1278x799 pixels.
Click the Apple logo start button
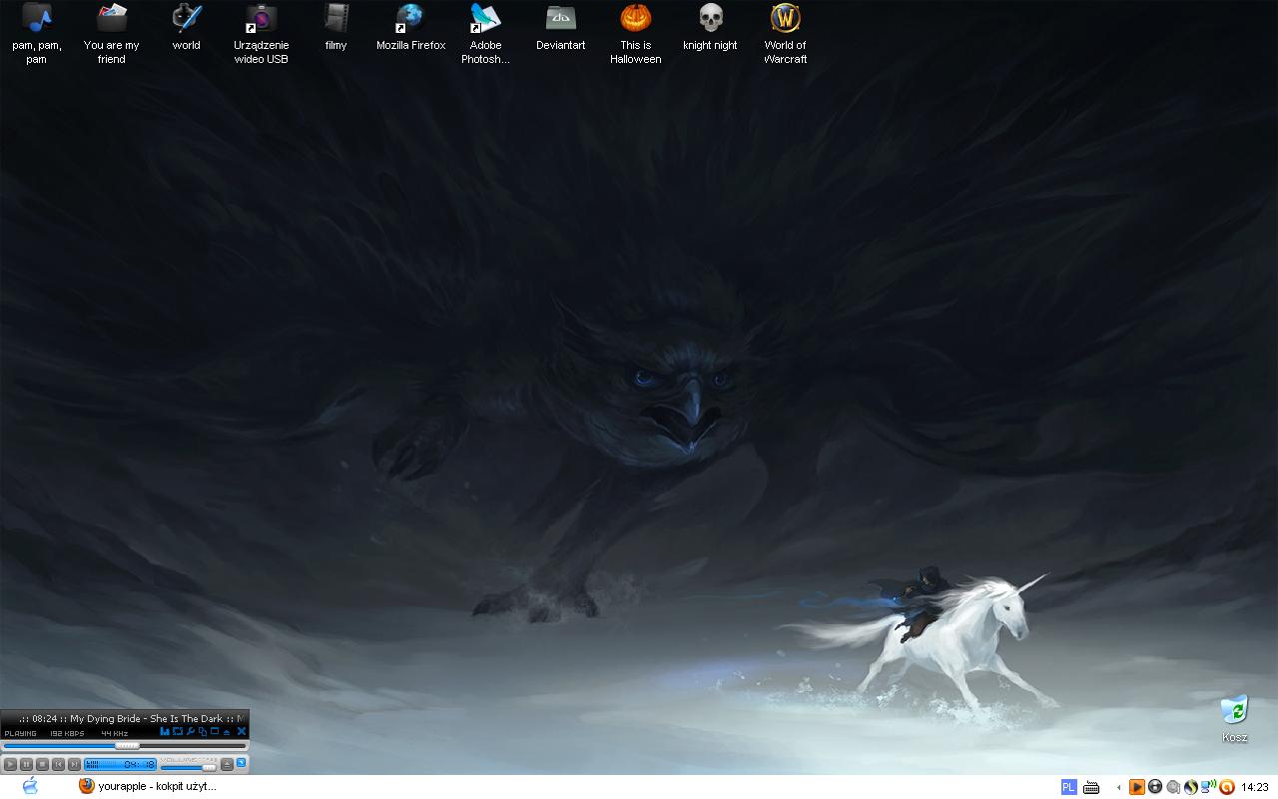pos(30,786)
